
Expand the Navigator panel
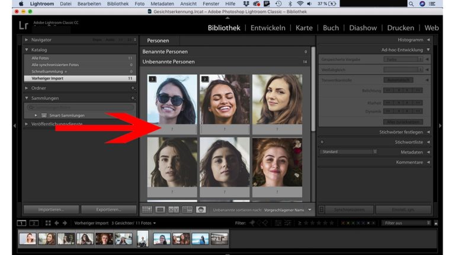pyautogui.click(x=27, y=40)
